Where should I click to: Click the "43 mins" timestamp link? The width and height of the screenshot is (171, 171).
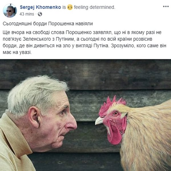27,14
